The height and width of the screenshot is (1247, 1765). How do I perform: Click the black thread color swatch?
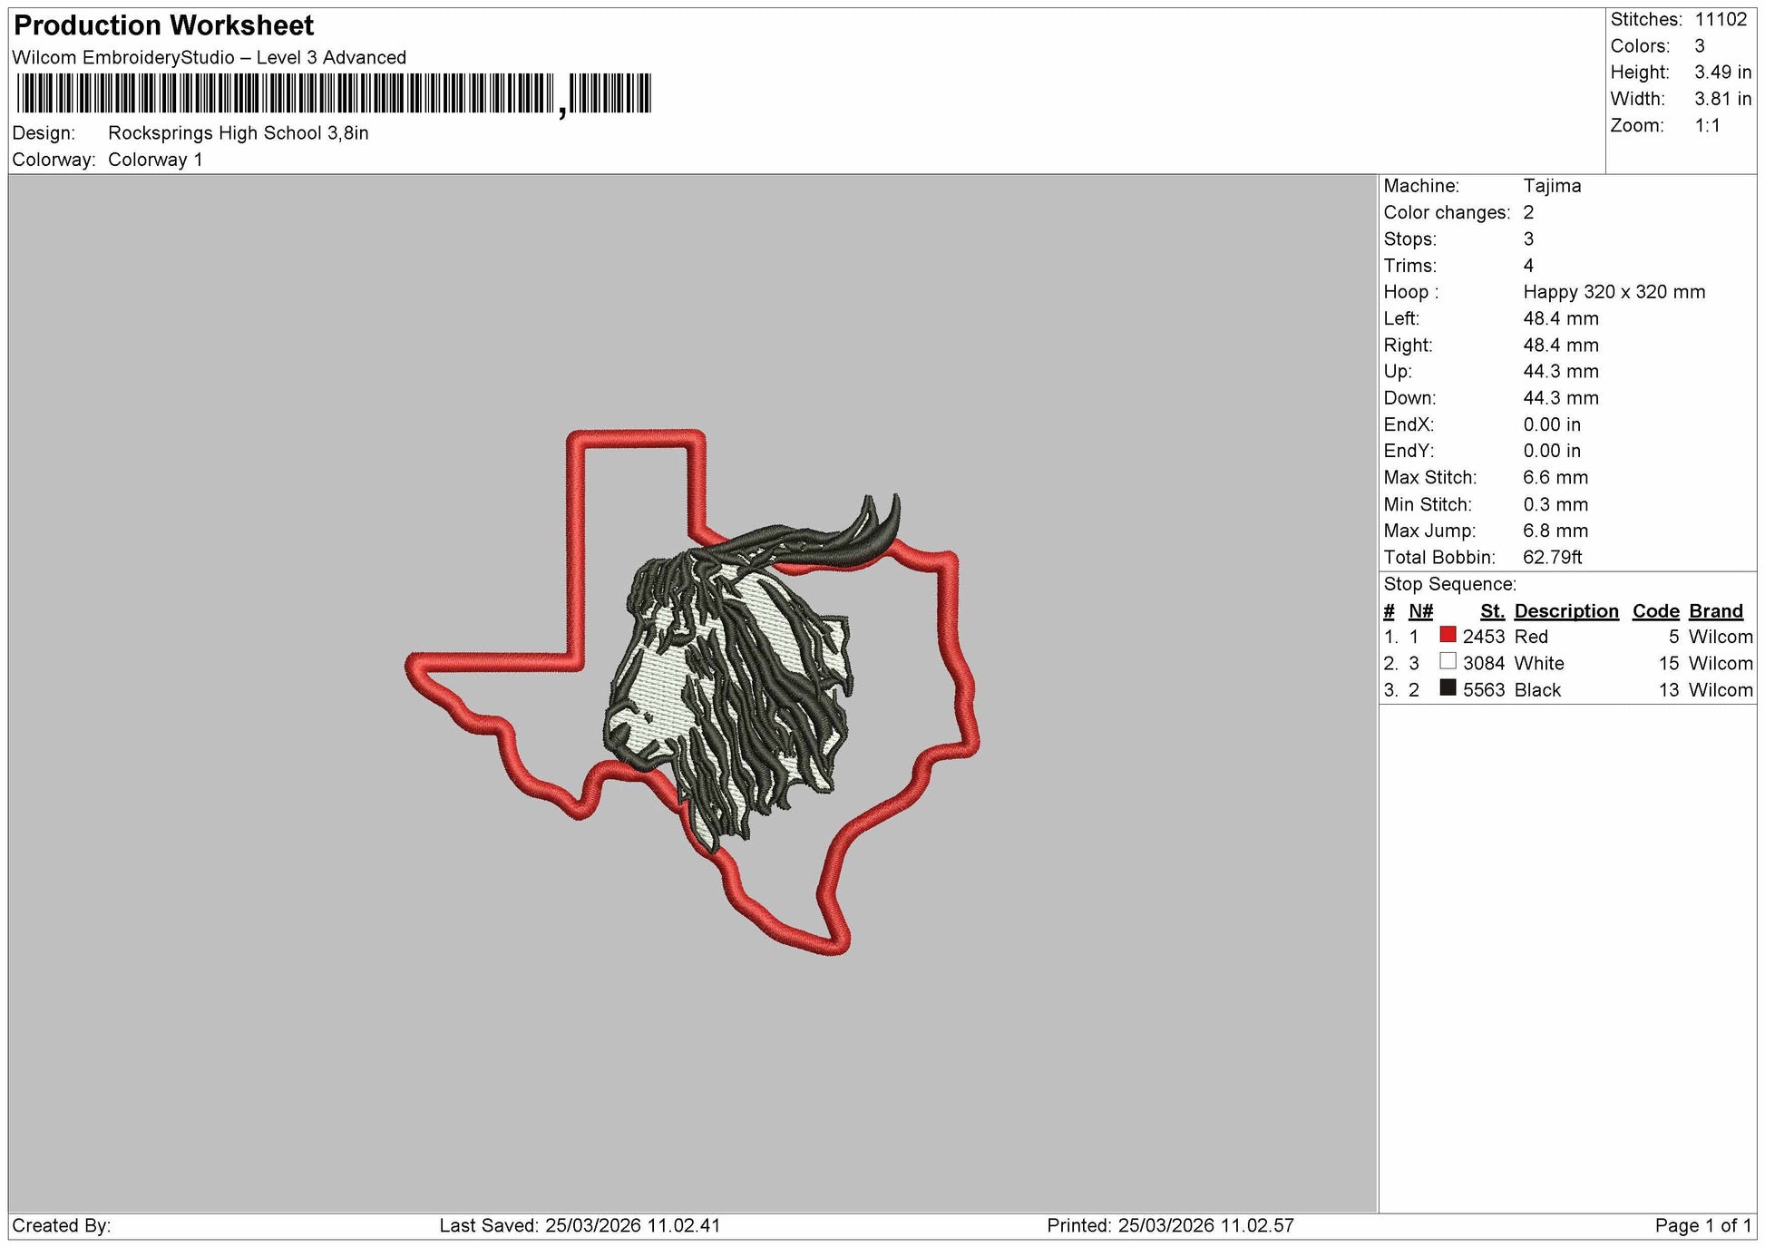(1448, 687)
